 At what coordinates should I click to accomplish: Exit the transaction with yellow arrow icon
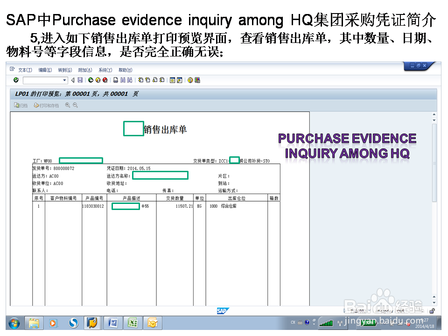click(98, 80)
